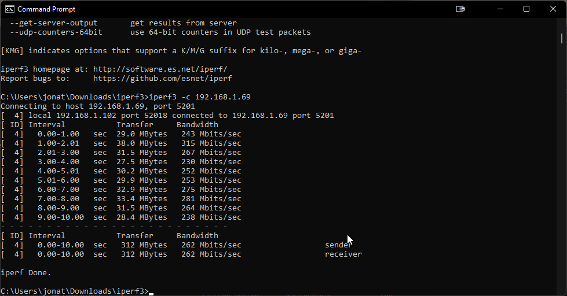567x296 pixels.
Task: Click the software.es.net/iperf homepage URL
Action: pos(160,69)
